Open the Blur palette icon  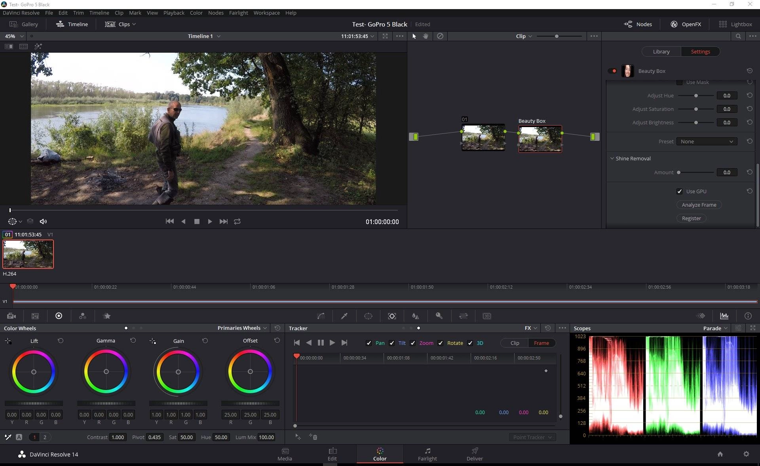(x=415, y=316)
